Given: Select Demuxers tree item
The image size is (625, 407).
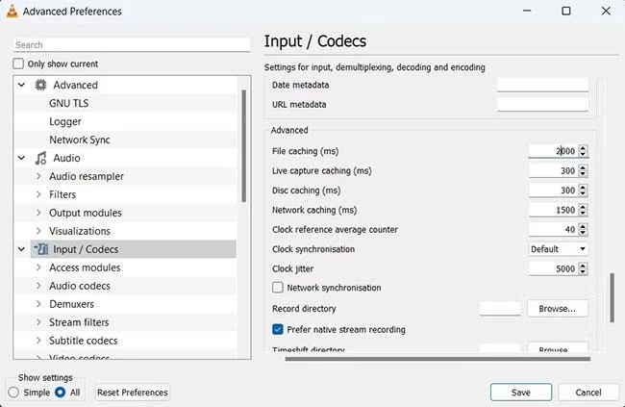Looking at the screenshot, I should point(72,304).
